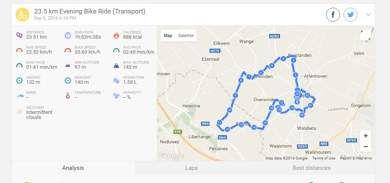
Task: Zoom in on the map
Action: pos(366,136)
